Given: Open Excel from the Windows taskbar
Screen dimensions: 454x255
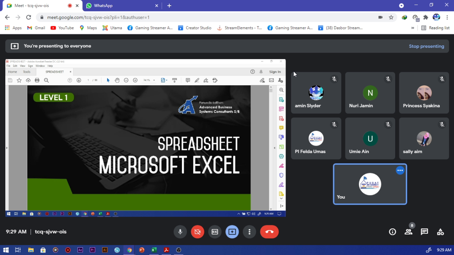Looking at the screenshot, I should [x=154, y=250].
